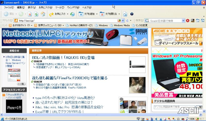The width and height of the screenshot is (206, 121).
Task: Click the engine switch icon beside favorites
Action: pos(72,14)
